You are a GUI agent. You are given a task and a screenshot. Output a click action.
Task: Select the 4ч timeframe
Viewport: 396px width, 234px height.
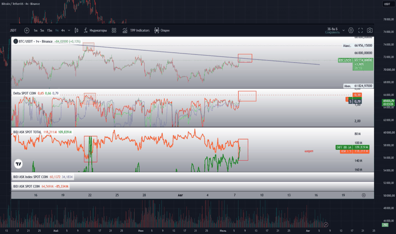click(x=63, y=30)
